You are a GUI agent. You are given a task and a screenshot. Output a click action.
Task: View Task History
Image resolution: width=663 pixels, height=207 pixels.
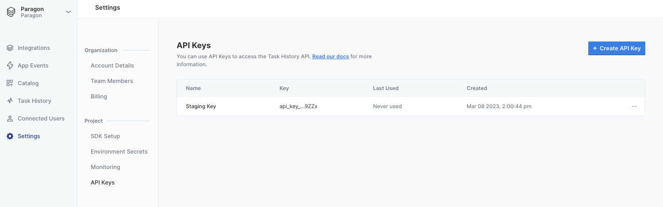[x=34, y=101]
